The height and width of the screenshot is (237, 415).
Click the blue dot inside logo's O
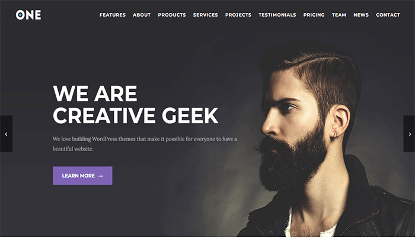(x=20, y=15)
